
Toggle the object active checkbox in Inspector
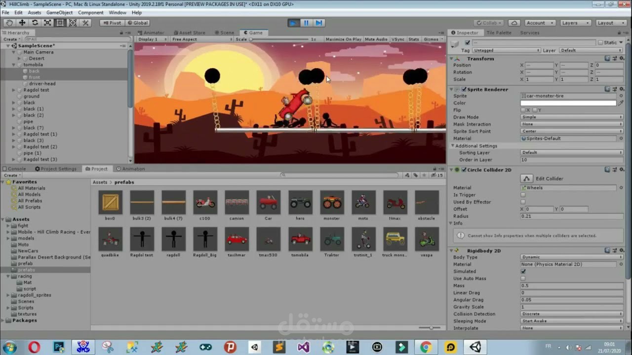click(467, 43)
